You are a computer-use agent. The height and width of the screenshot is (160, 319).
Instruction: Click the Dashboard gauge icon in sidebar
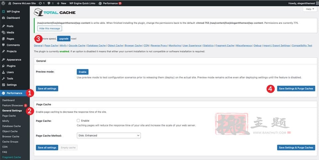pyautogui.click(x=3, y=18)
